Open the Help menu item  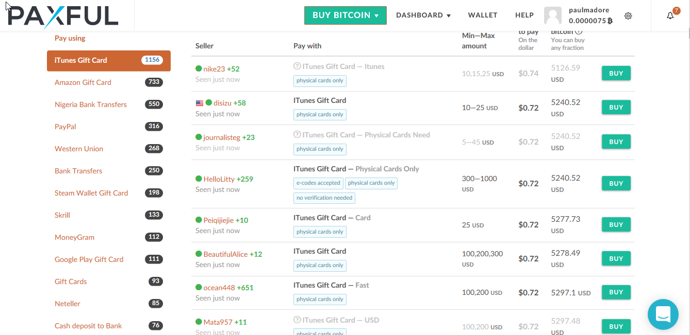pos(524,15)
